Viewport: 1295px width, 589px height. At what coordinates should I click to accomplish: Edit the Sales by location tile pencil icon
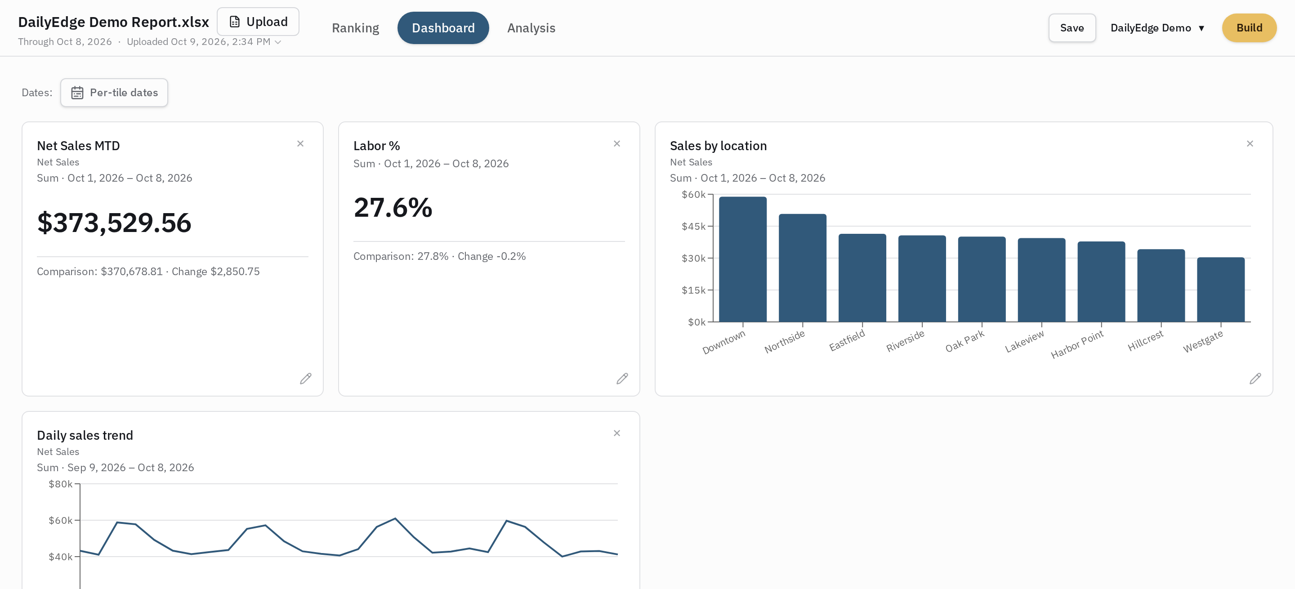tap(1255, 379)
